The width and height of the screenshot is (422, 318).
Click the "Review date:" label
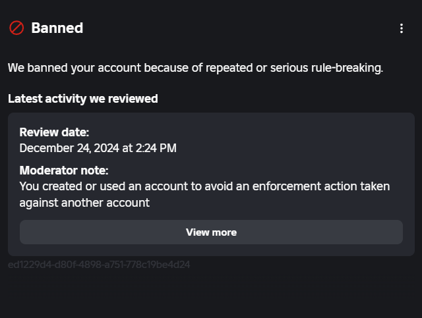54,132
